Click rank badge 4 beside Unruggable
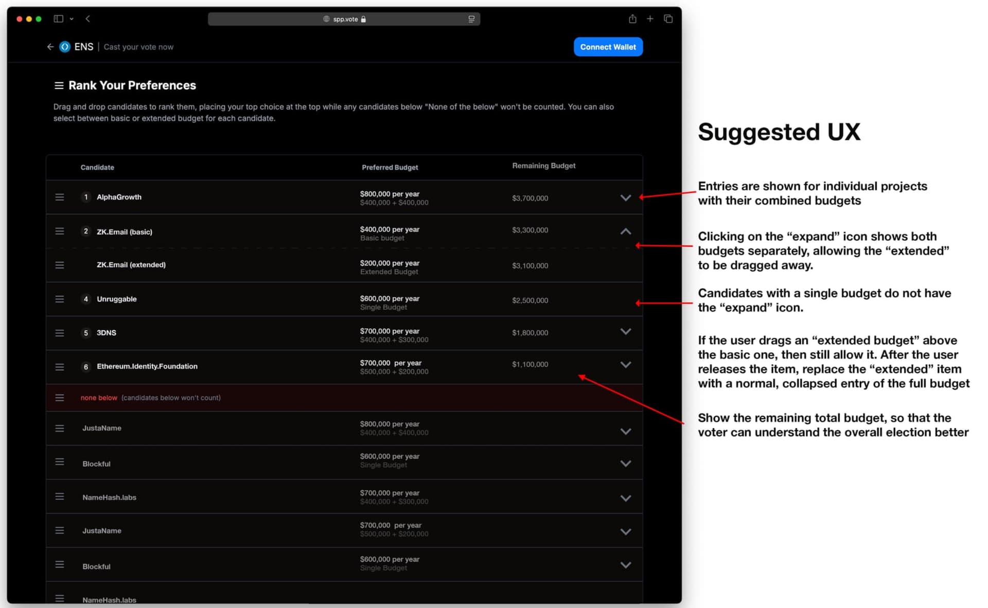Viewport: 988px width, 608px height. [x=86, y=299]
